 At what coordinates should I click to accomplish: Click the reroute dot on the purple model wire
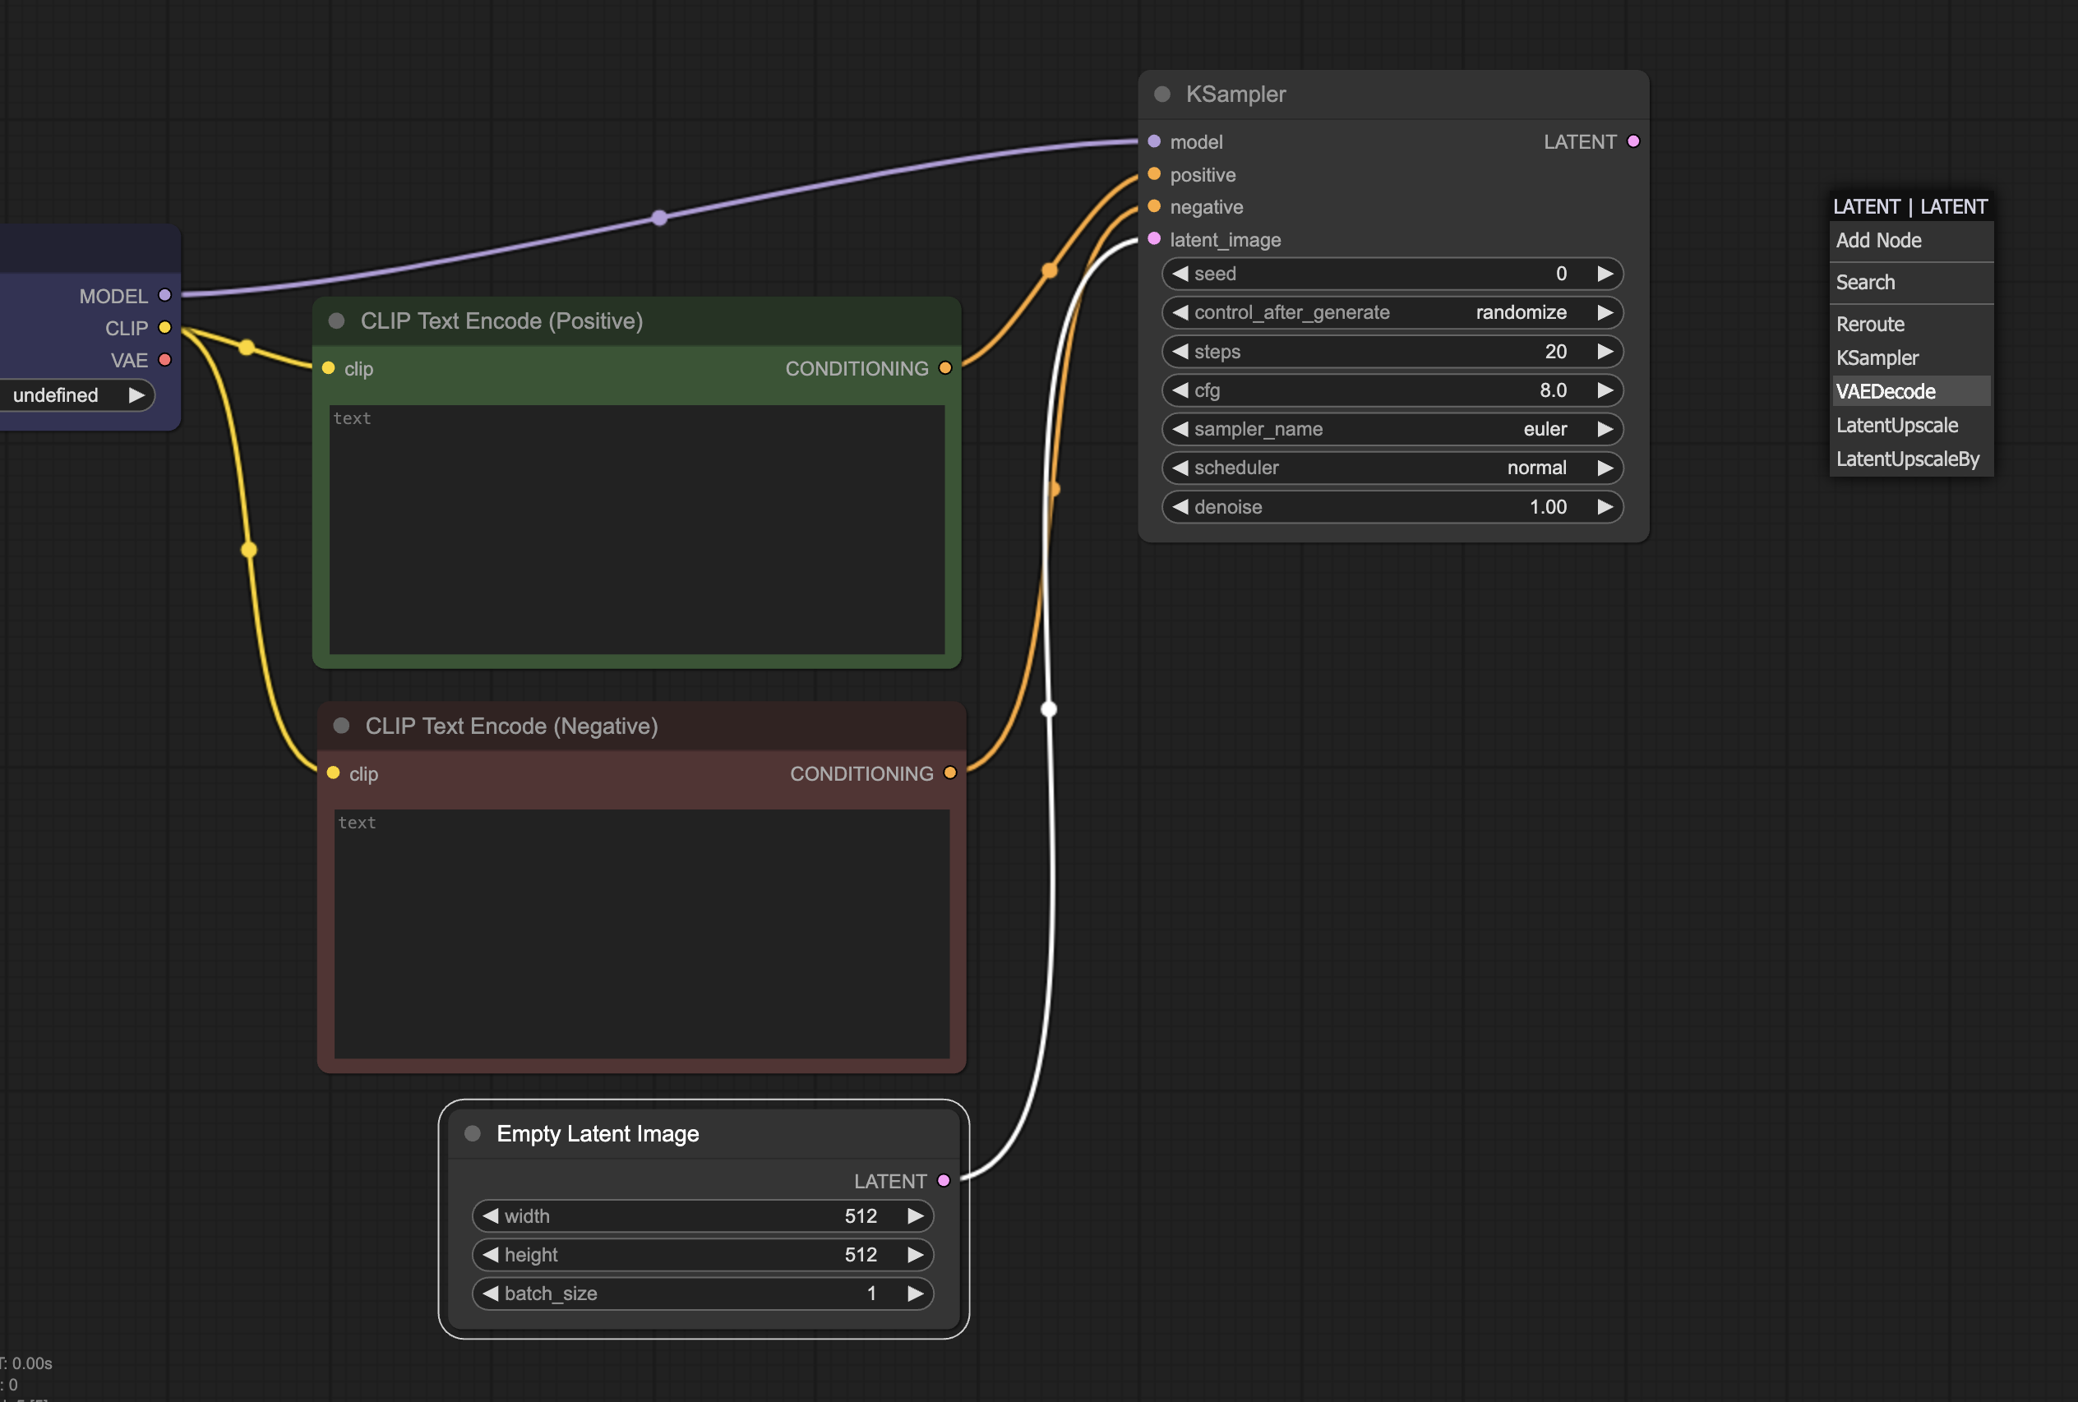tap(659, 217)
